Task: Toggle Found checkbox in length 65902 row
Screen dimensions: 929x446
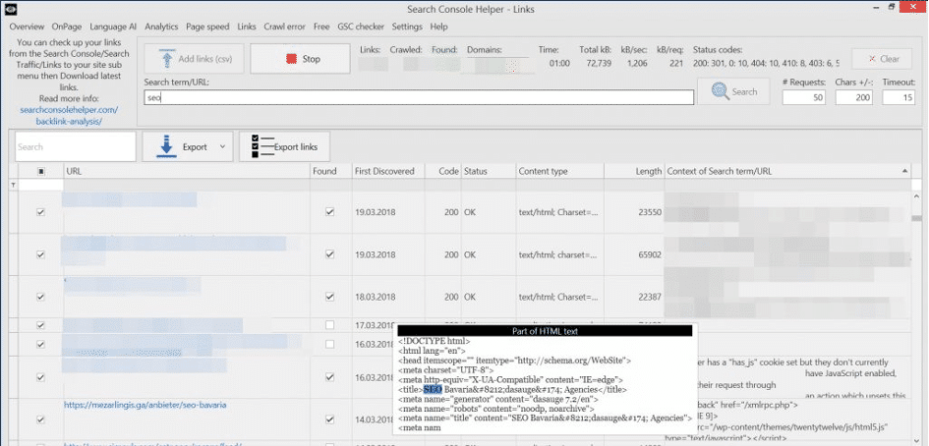Action: [x=330, y=254]
